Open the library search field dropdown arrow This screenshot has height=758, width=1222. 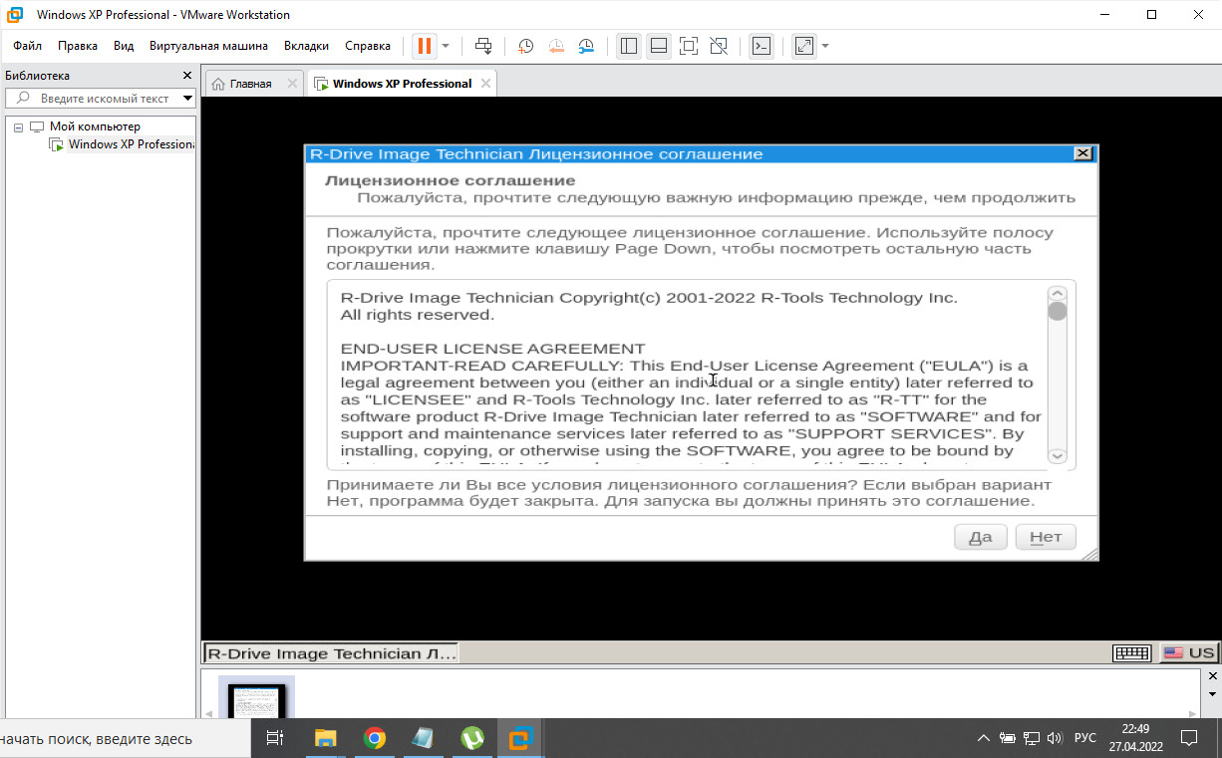187,99
